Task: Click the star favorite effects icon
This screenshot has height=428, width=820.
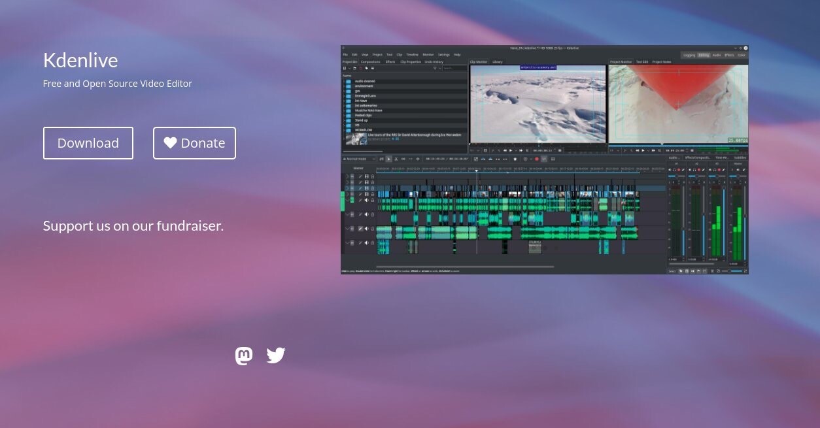Action: click(515, 159)
